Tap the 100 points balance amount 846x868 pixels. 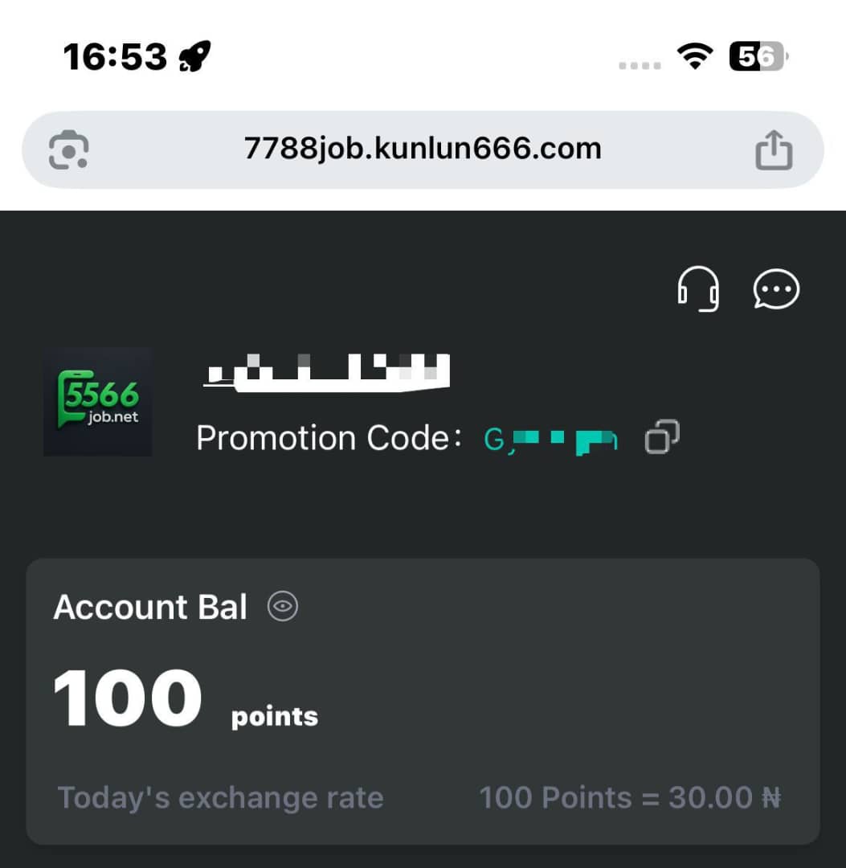[x=186, y=698]
